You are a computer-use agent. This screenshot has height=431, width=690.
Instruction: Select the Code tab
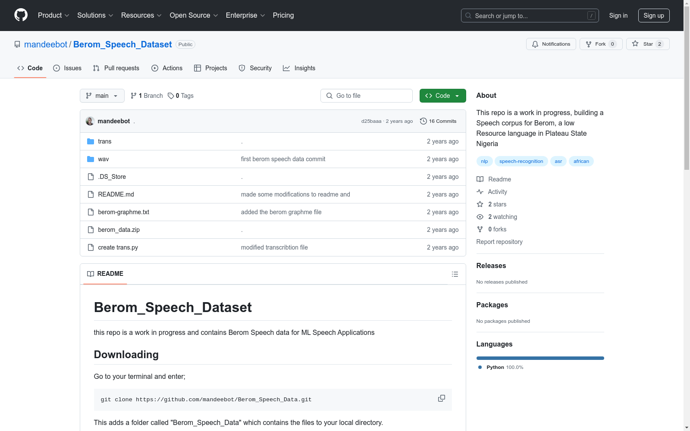pyautogui.click(x=30, y=68)
